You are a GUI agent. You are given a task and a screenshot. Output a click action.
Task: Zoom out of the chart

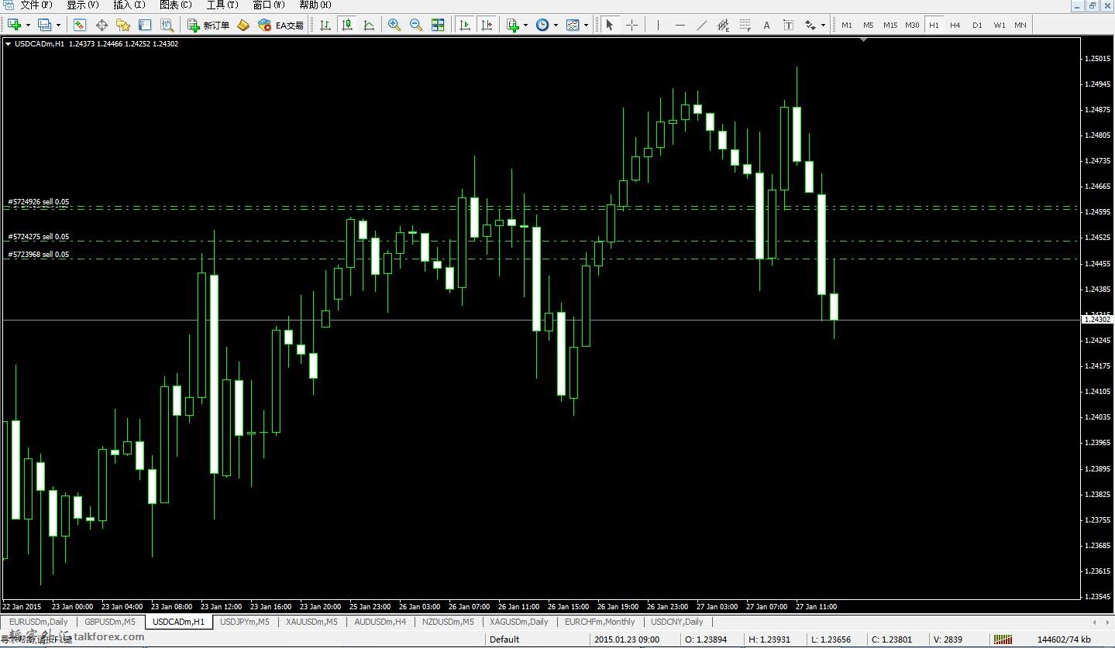tap(416, 25)
